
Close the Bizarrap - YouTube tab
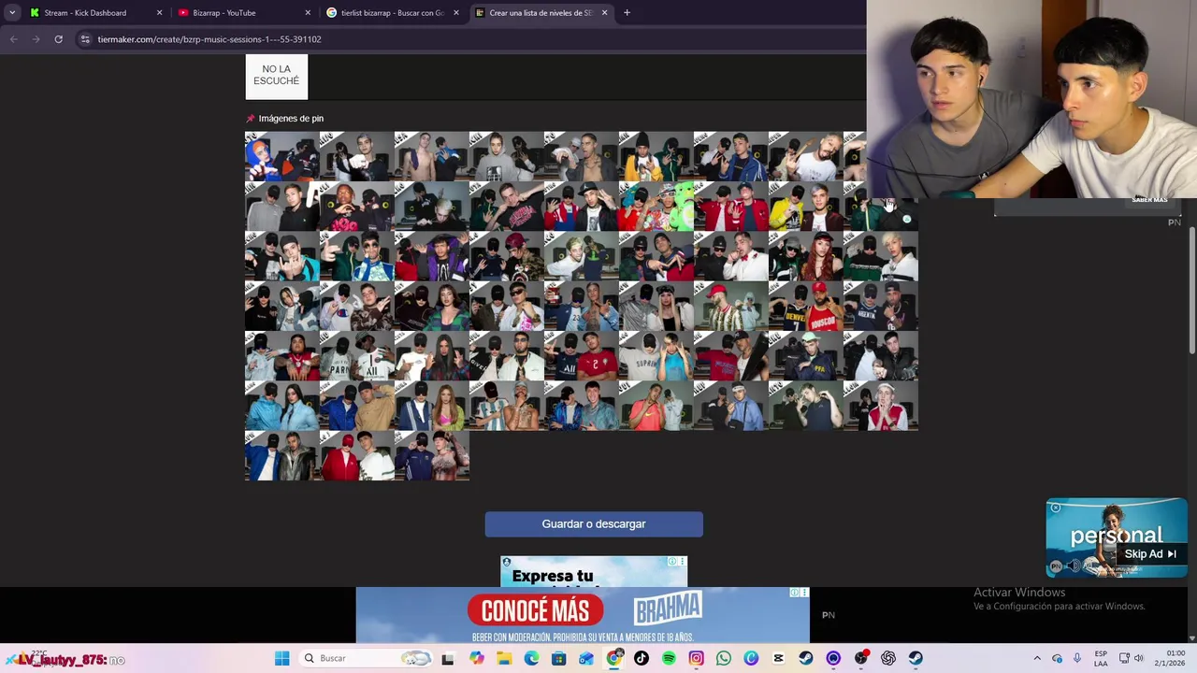tap(308, 13)
